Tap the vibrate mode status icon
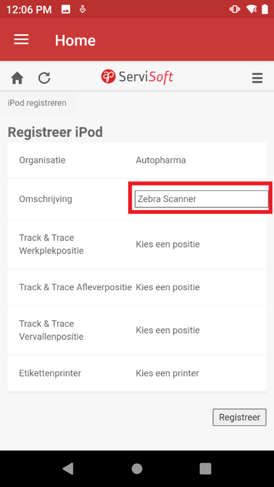274x487 pixels. [235, 9]
